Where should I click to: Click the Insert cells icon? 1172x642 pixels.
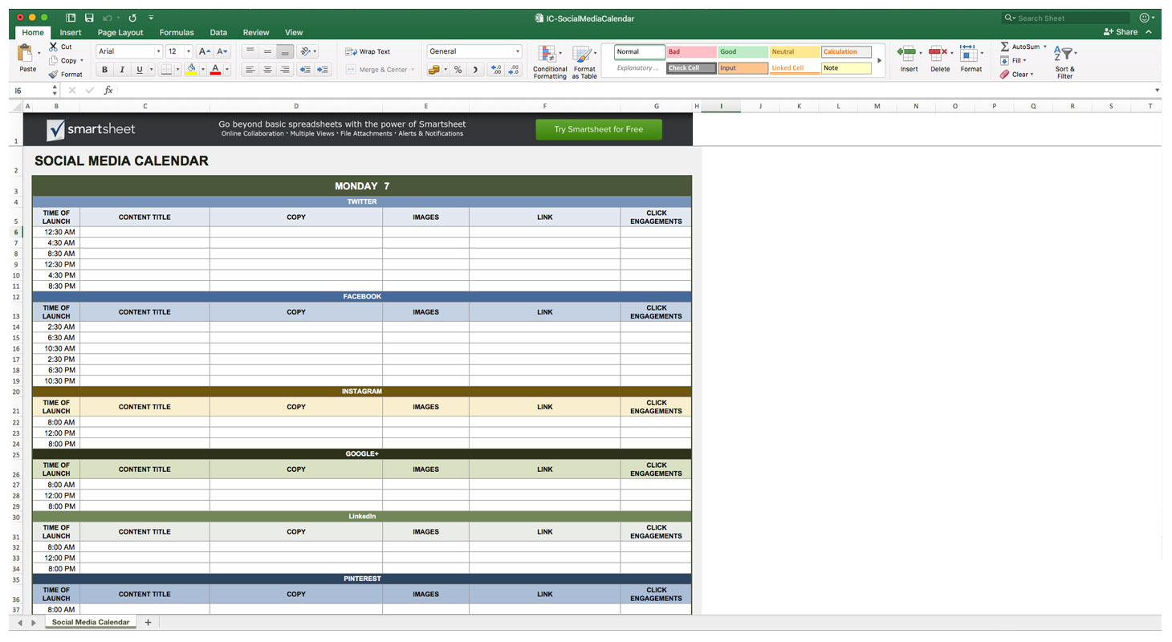907,54
